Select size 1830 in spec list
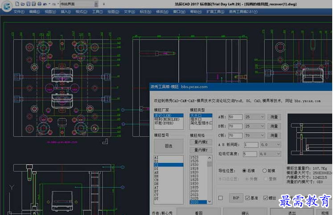The height and width of the screenshot is (215, 334). (x=198, y=183)
